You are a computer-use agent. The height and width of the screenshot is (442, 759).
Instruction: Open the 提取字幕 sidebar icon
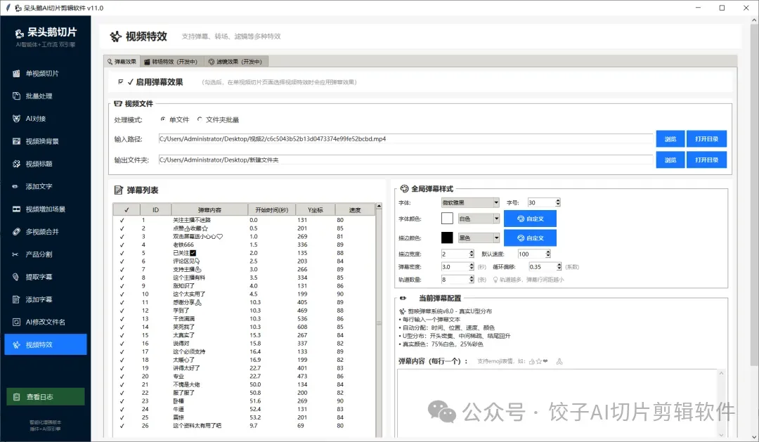click(x=16, y=277)
